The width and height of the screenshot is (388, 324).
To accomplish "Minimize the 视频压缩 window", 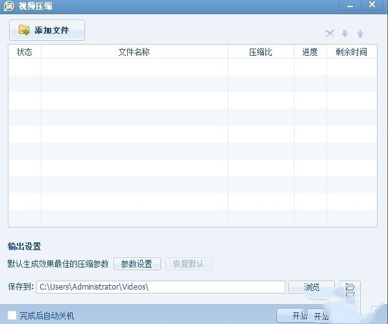I will coord(350,6).
